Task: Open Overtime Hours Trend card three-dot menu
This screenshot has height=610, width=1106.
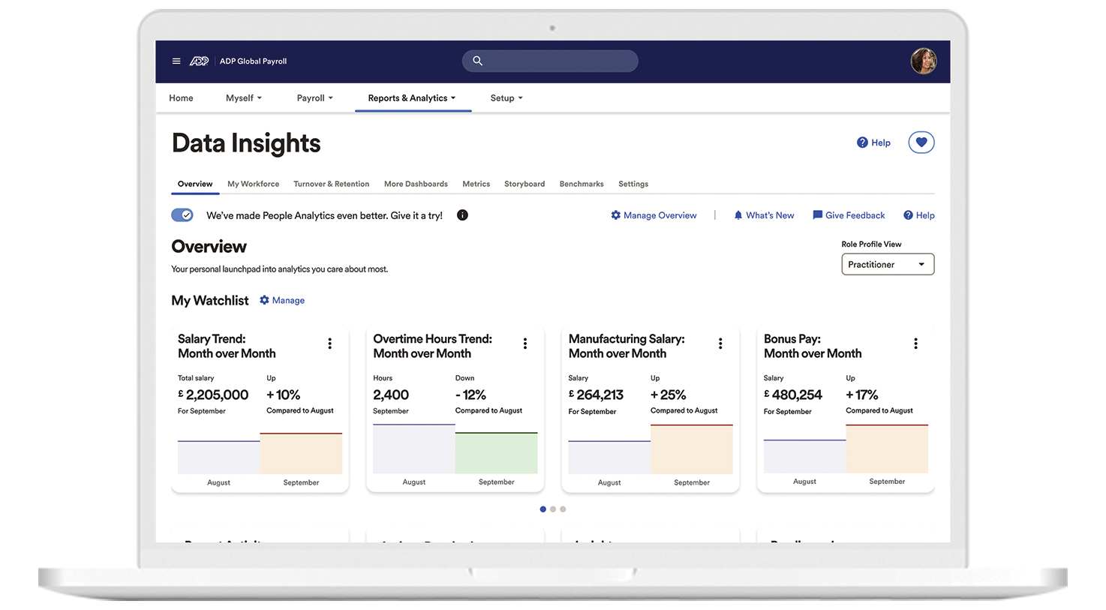Action: [x=525, y=344]
